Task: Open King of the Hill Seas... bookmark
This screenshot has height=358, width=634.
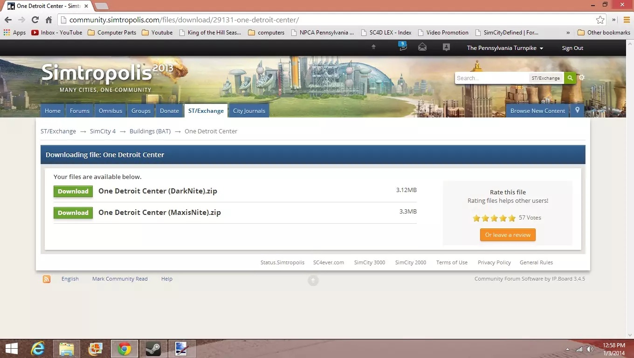Action: 210,33
